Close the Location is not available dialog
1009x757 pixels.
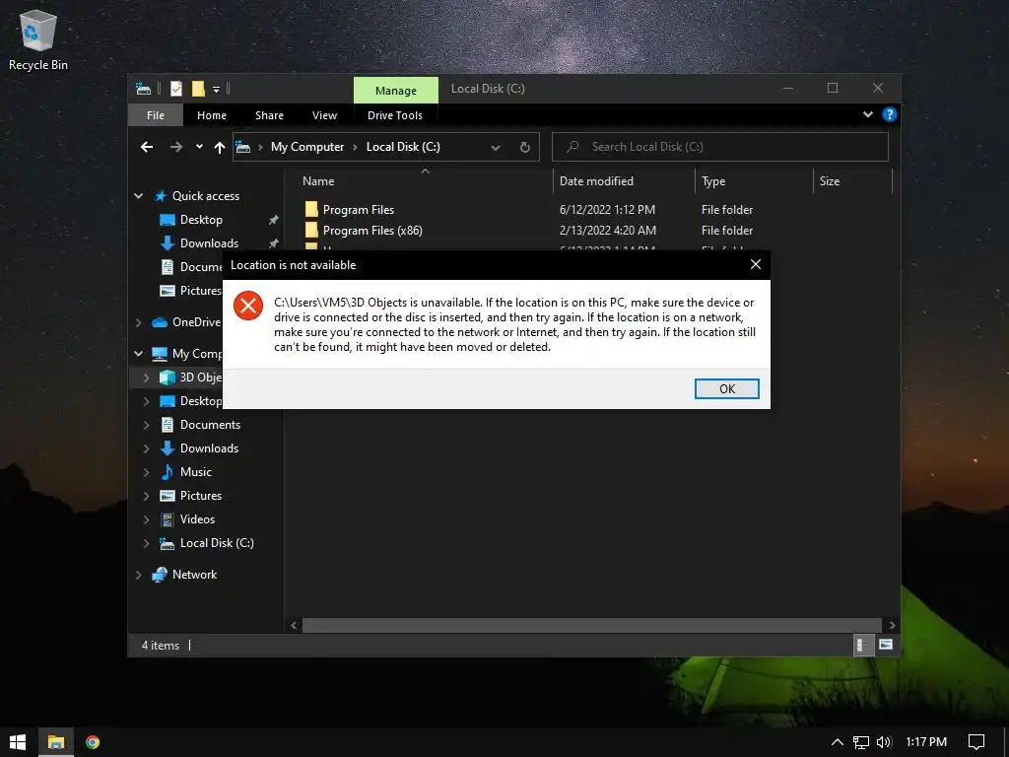point(756,264)
